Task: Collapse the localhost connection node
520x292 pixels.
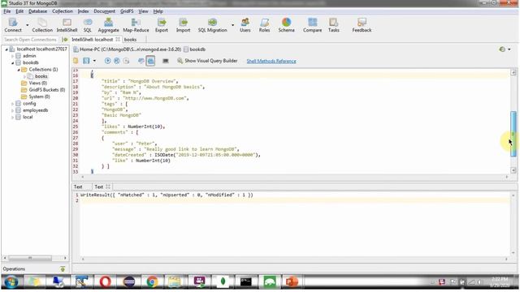Action: click(x=6, y=49)
